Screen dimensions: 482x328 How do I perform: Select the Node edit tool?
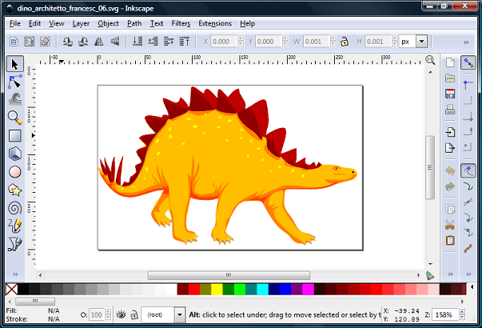pyautogui.click(x=14, y=82)
